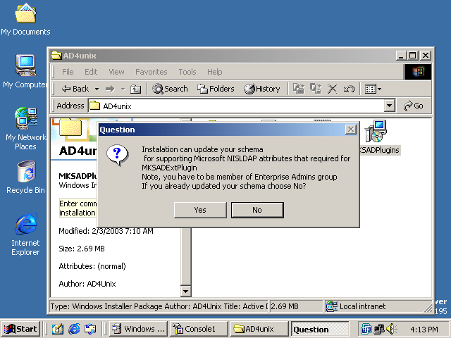Click the Windows logo throbber icon
Viewport: 451px width, 338px height.
tap(418, 72)
